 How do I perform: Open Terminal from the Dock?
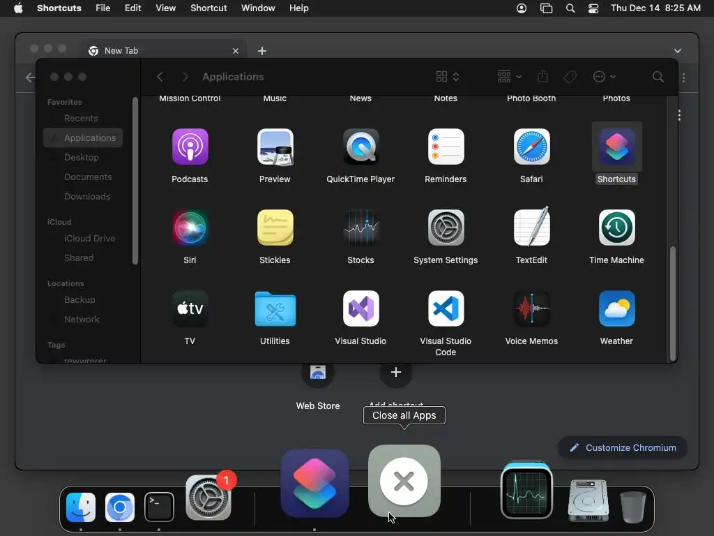pyautogui.click(x=159, y=507)
